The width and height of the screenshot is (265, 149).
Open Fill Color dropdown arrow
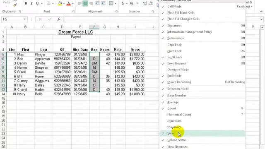[64, 3]
